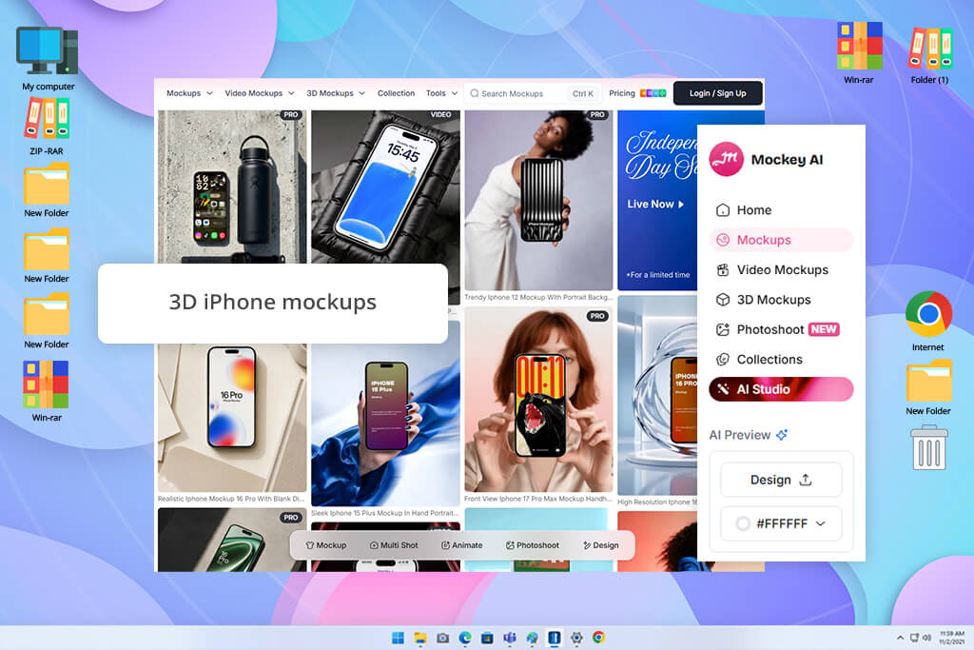Open Microsoft Edge from the taskbar
The width and height of the screenshot is (974, 650).
click(x=465, y=638)
